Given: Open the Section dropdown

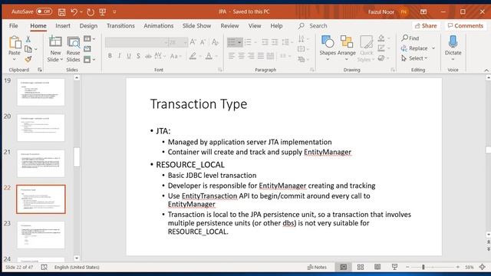Looking at the screenshot, I should (x=89, y=59).
